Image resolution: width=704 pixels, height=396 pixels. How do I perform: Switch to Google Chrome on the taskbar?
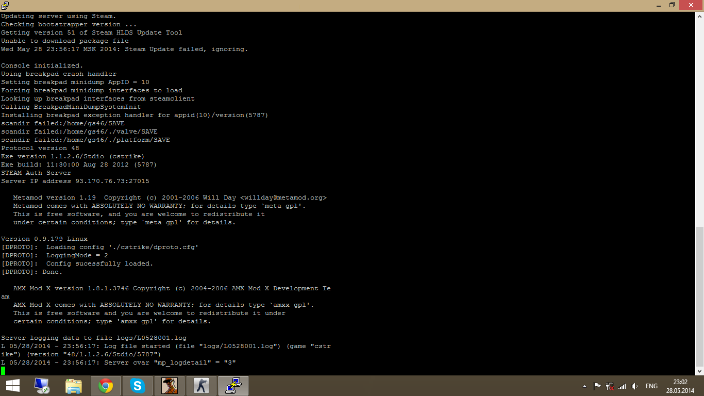[x=106, y=386]
